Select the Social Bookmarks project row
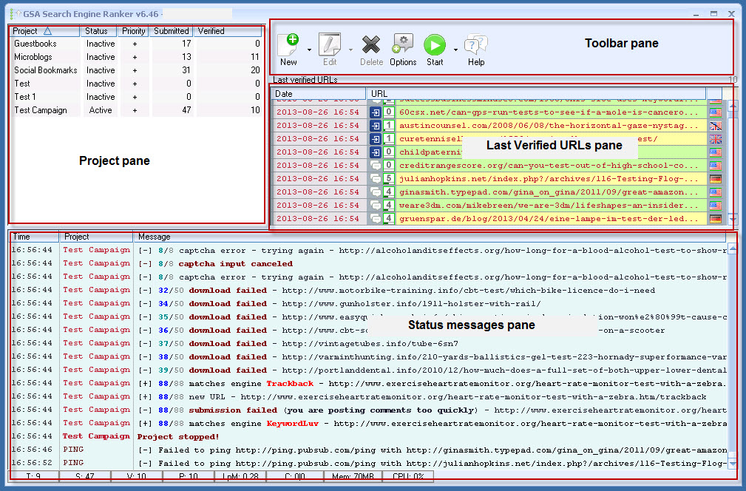The width and height of the screenshot is (746, 491). point(46,70)
